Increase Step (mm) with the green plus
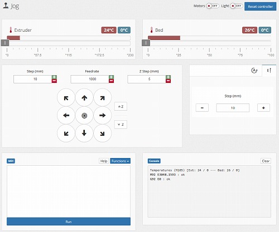 point(54,77)
